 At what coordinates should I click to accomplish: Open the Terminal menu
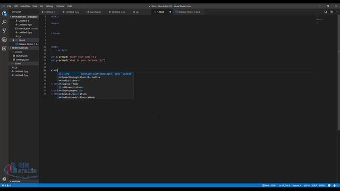[60, 6]
